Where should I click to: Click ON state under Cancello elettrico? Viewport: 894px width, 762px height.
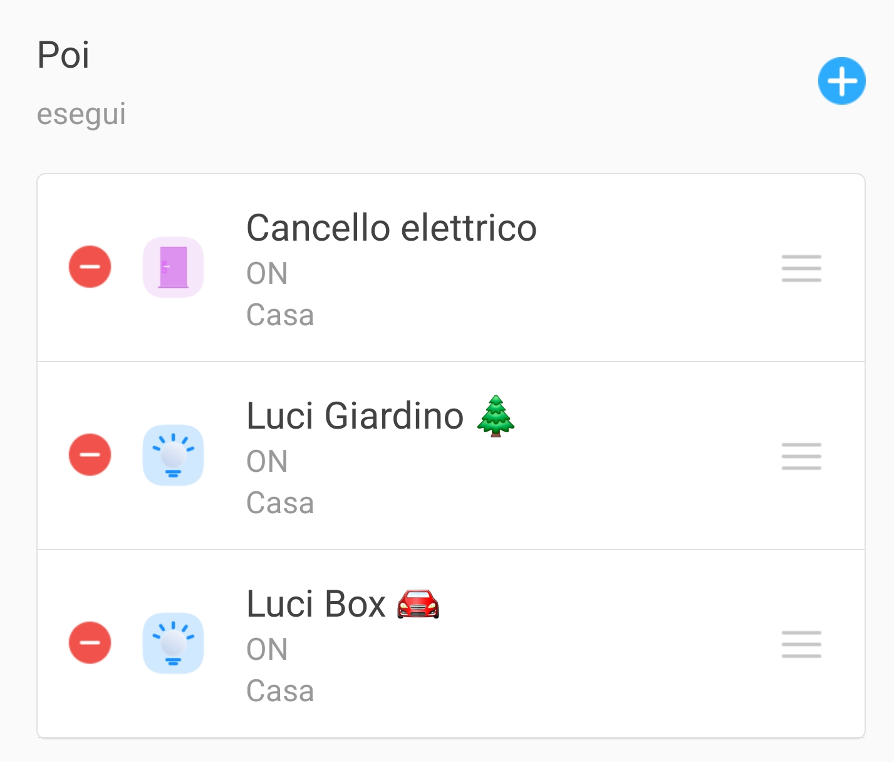coord(267,274)
